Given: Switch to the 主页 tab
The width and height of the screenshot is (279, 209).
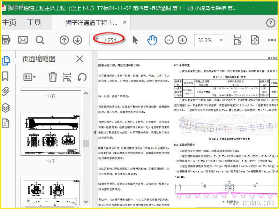Looking at the screenshot, I should point(9,23).
